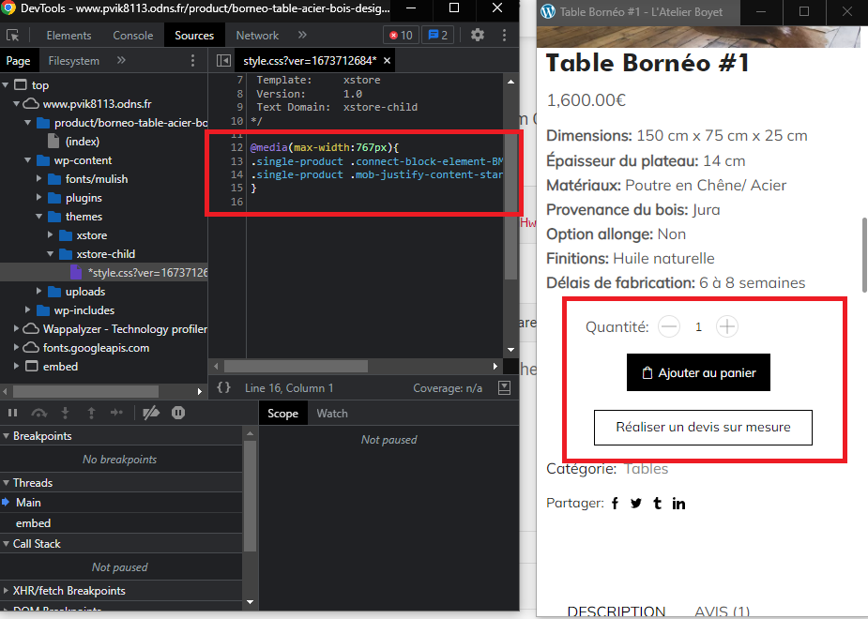Click the product page vertical scrollbar
The height and width of the screenshot is (619, 868).
[x=864, y=254]
